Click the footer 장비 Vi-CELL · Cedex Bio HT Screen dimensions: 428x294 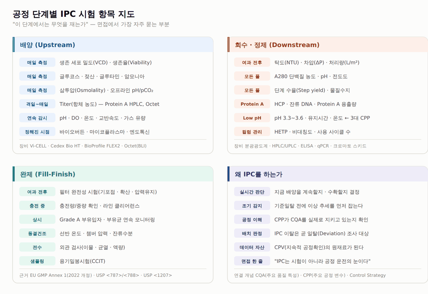click(83, 146)
